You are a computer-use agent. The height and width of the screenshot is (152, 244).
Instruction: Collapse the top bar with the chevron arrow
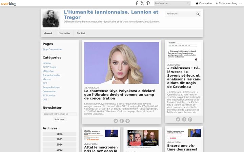[241, 3]
